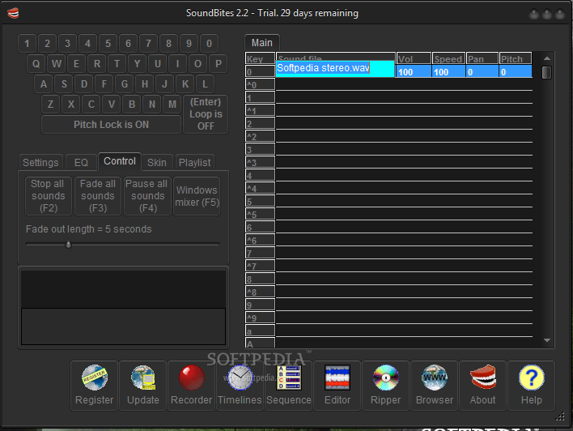This screenshot has width=573, height=431.
Task: Open the Recorder red button icon
Action: coord(192,386)
